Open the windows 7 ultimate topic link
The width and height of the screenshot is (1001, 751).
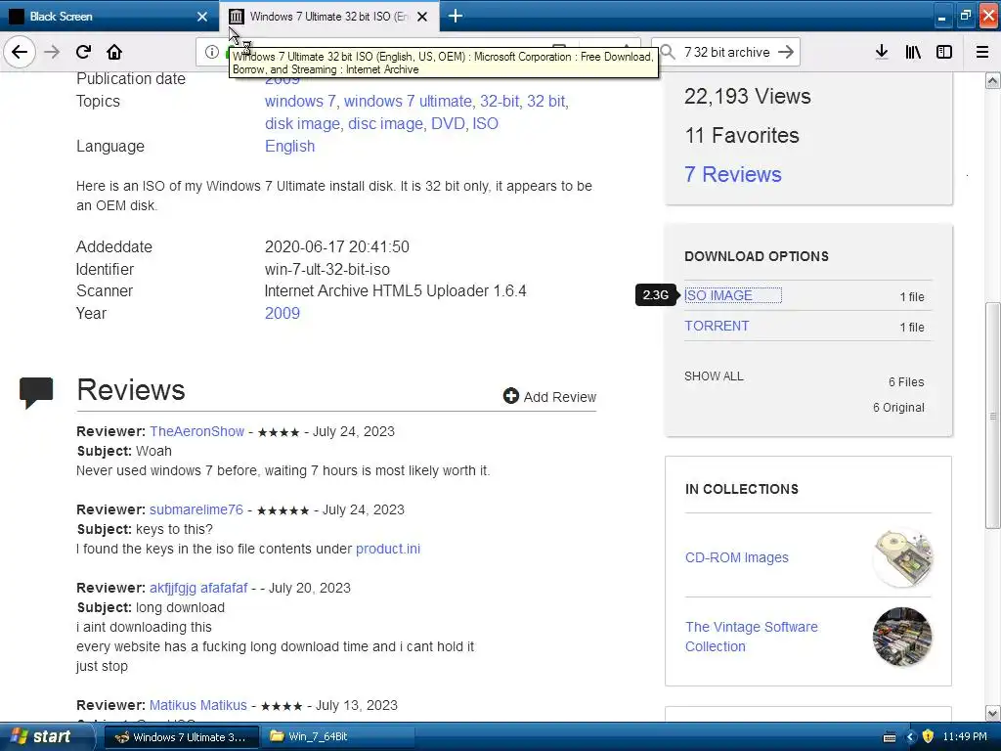(x=408, y=101)
